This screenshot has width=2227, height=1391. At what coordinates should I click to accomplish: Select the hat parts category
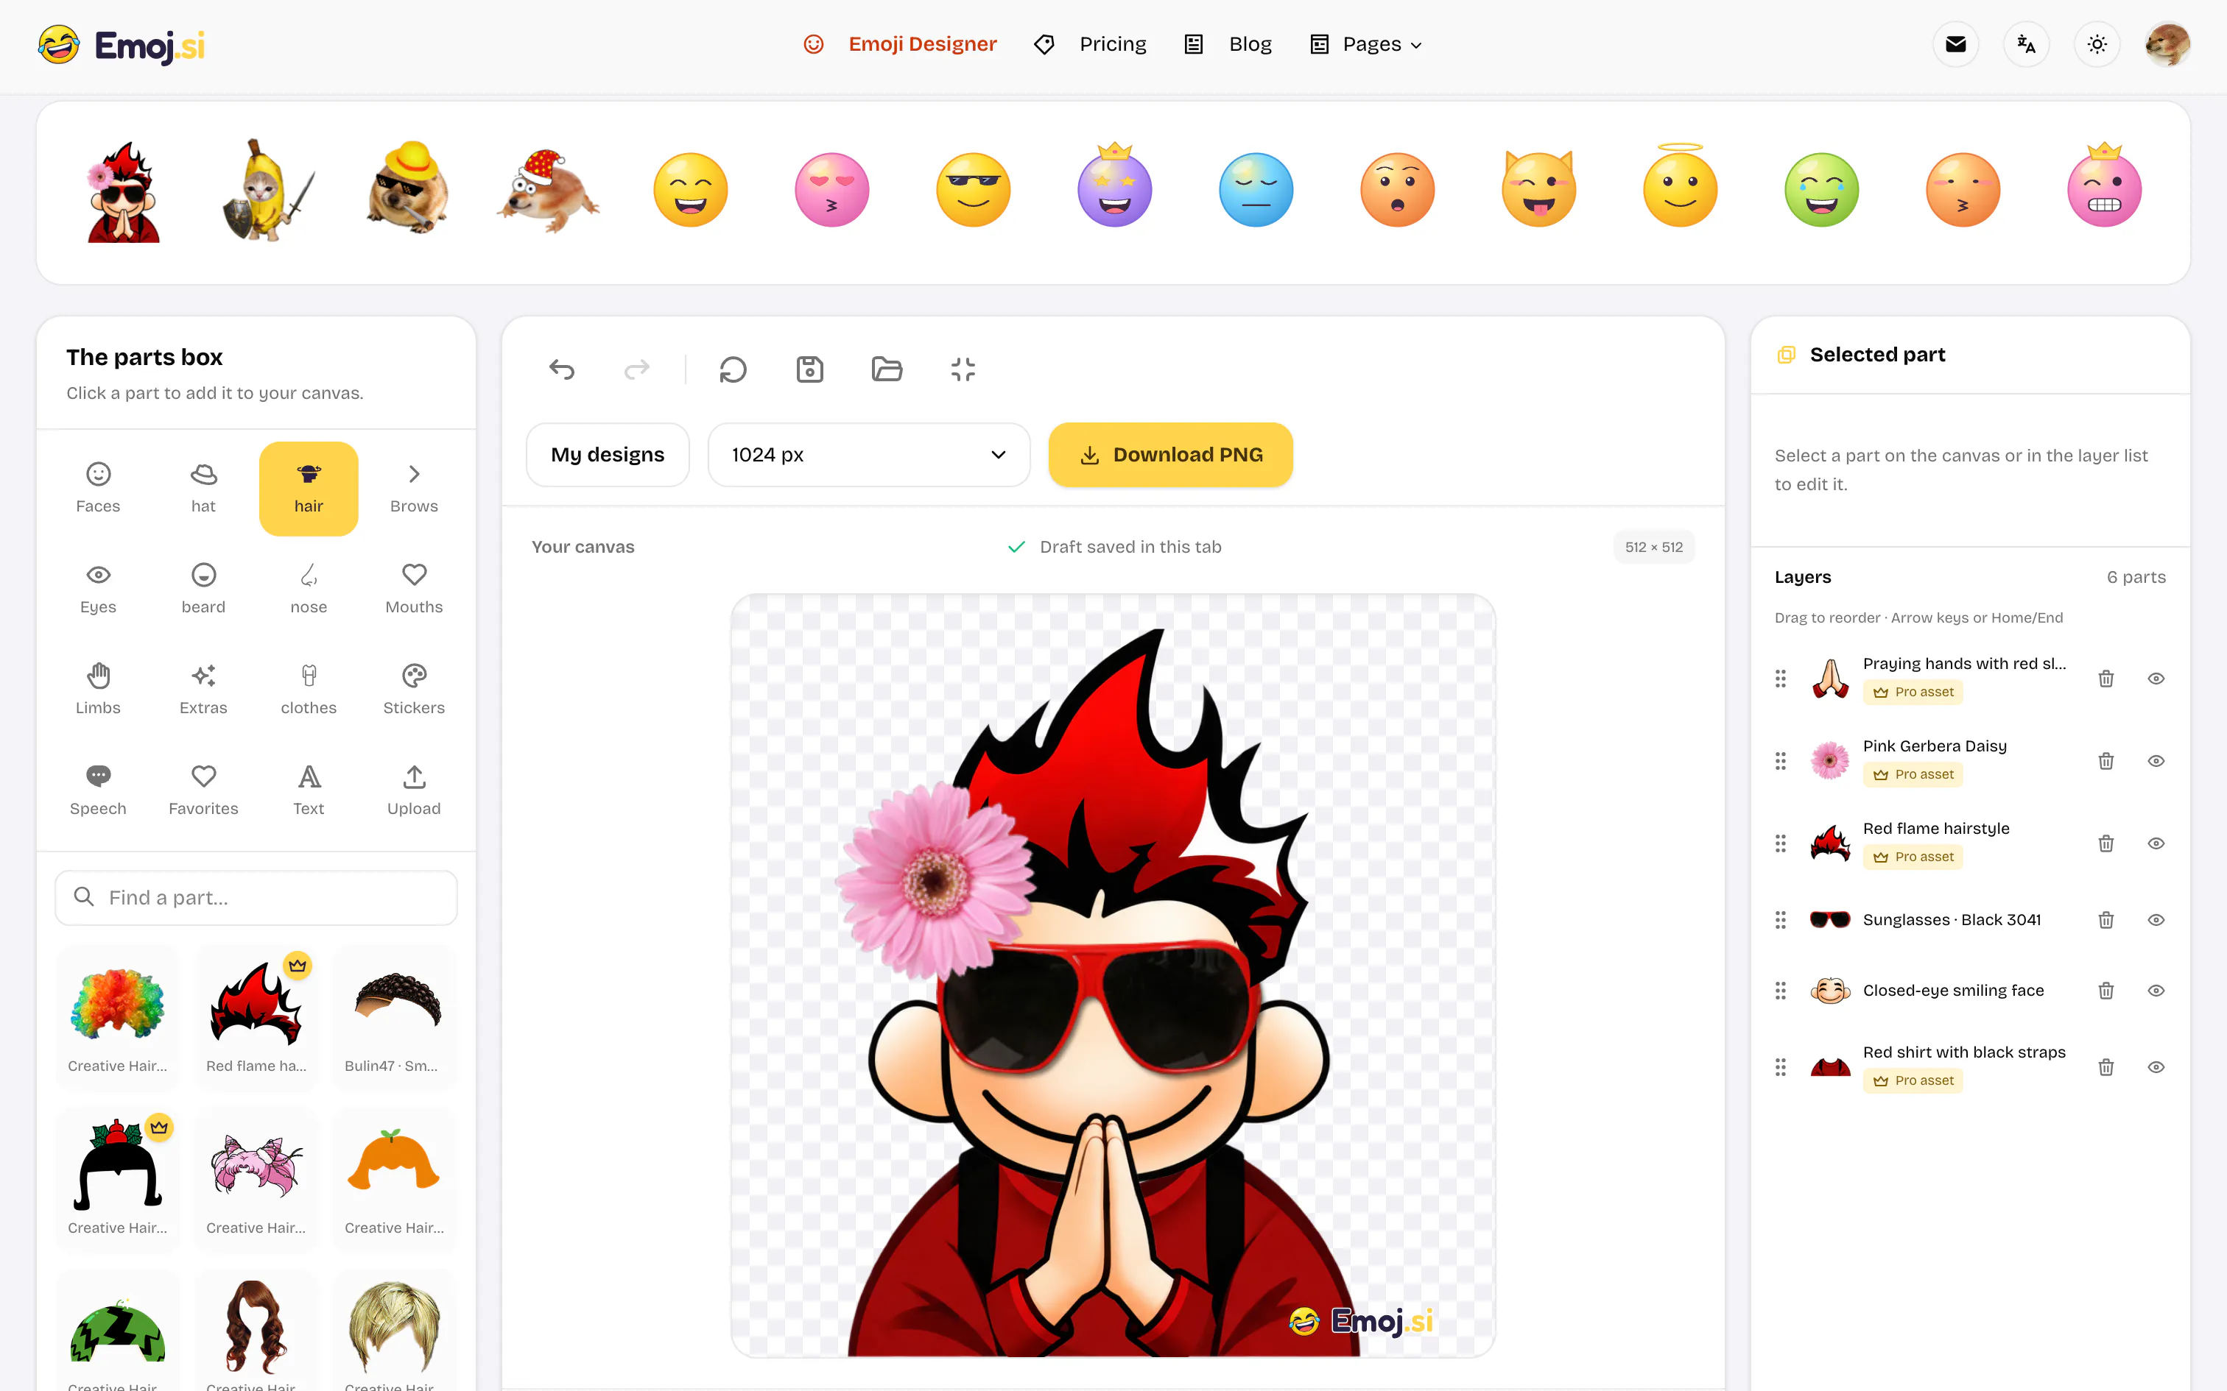[203, 489]
